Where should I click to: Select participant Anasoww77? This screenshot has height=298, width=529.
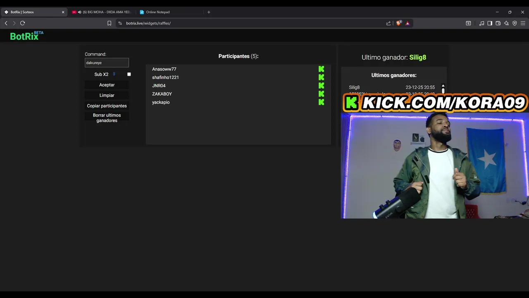click(164, 69)
